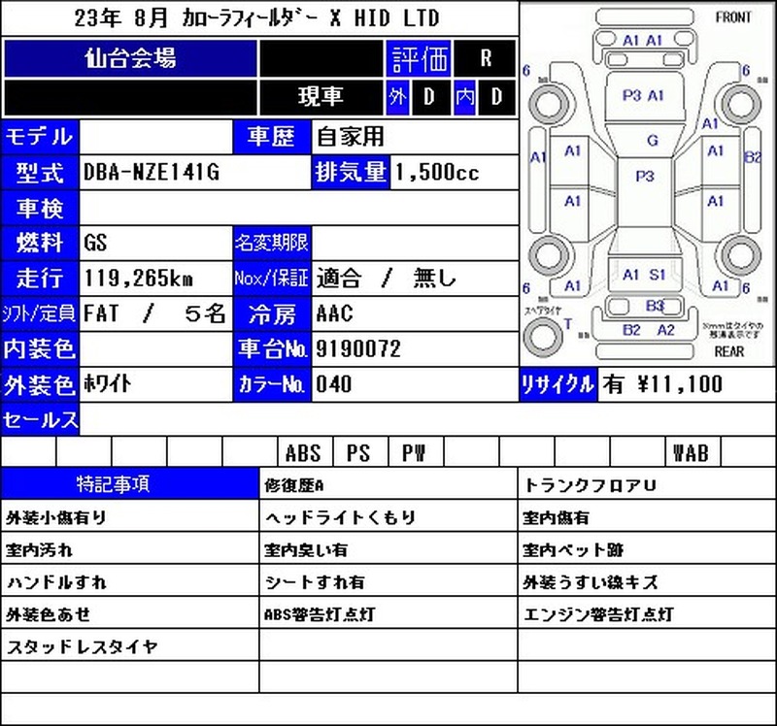Screen dimensions: 777x726
Task: Click the front-left wheel in the car diagram
Action: coord(549,105)
